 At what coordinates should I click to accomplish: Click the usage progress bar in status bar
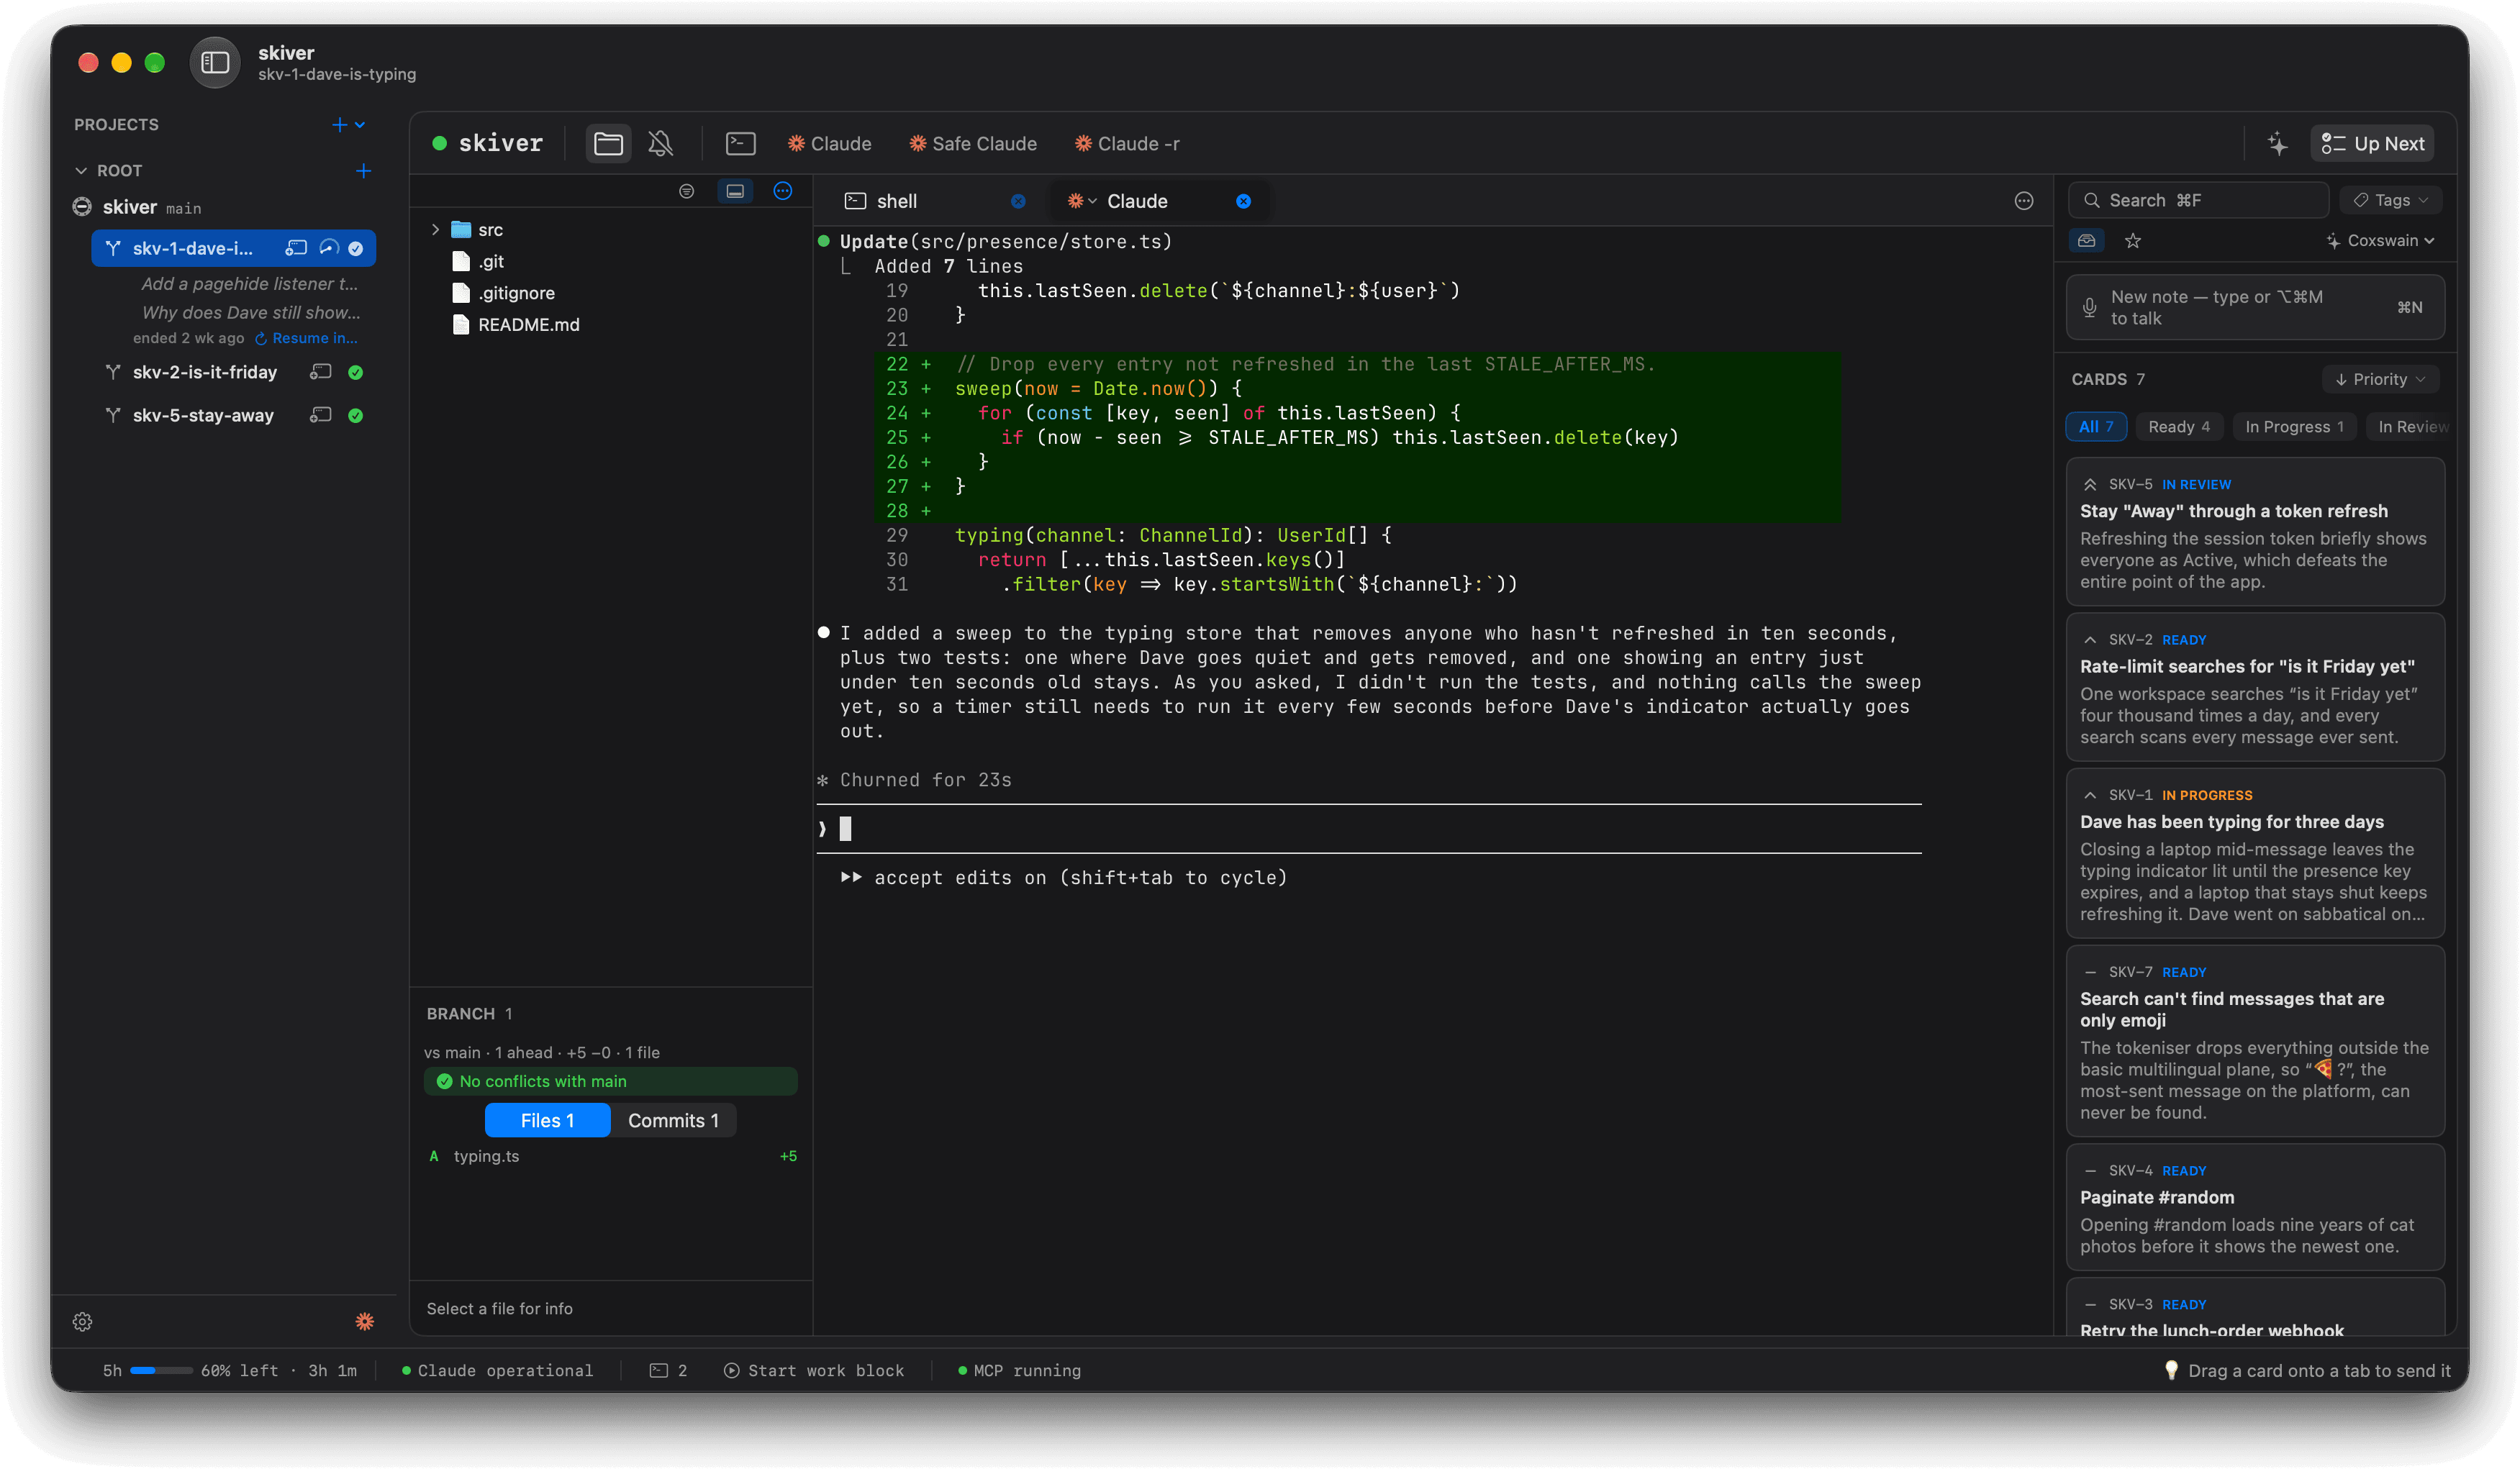[x=160, y=1371]
